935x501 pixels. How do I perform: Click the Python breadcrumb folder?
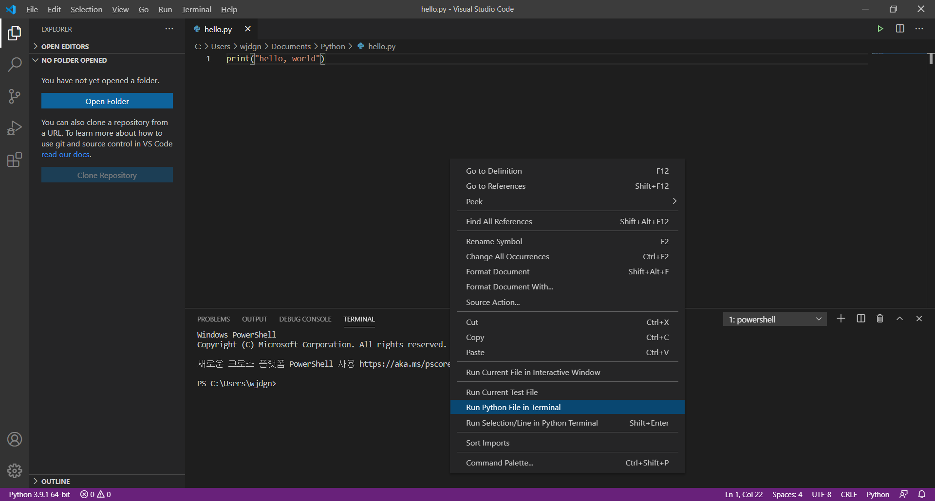[333, 46]
